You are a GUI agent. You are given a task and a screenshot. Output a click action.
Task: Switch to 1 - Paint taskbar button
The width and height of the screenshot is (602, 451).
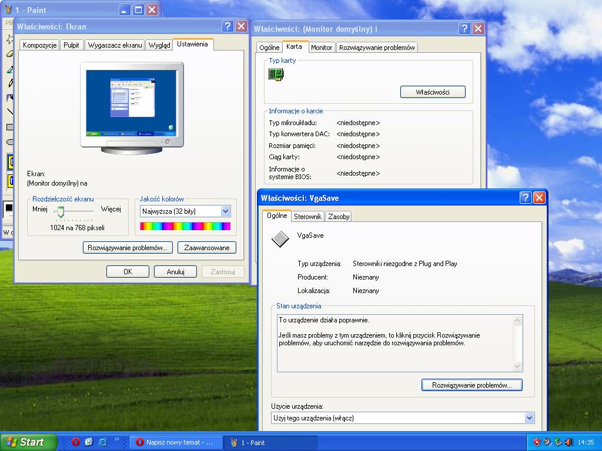[270, 442]
